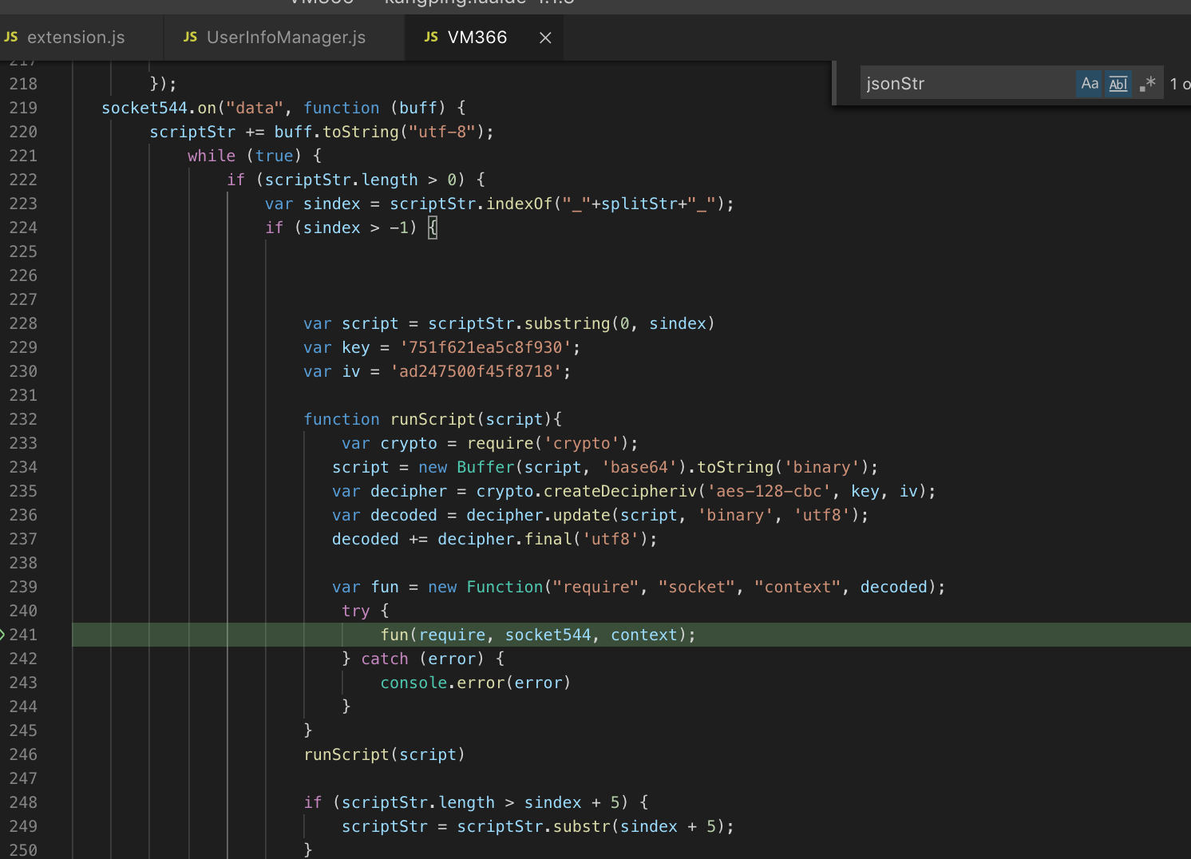1191x859 pixels.
Task: Click 'socket544.on' on line 219
Action: tap(159, 108)
